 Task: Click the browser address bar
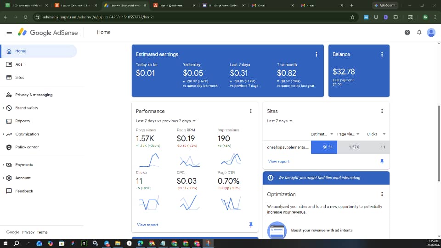click(184, 17)
